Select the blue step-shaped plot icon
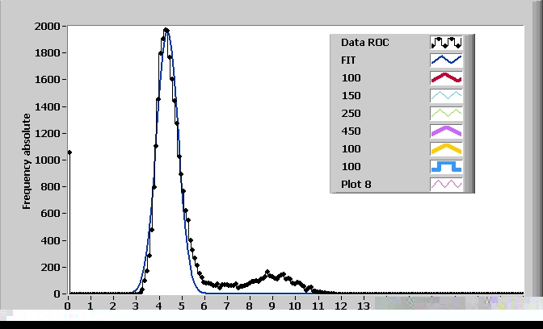 coord(445,166)
